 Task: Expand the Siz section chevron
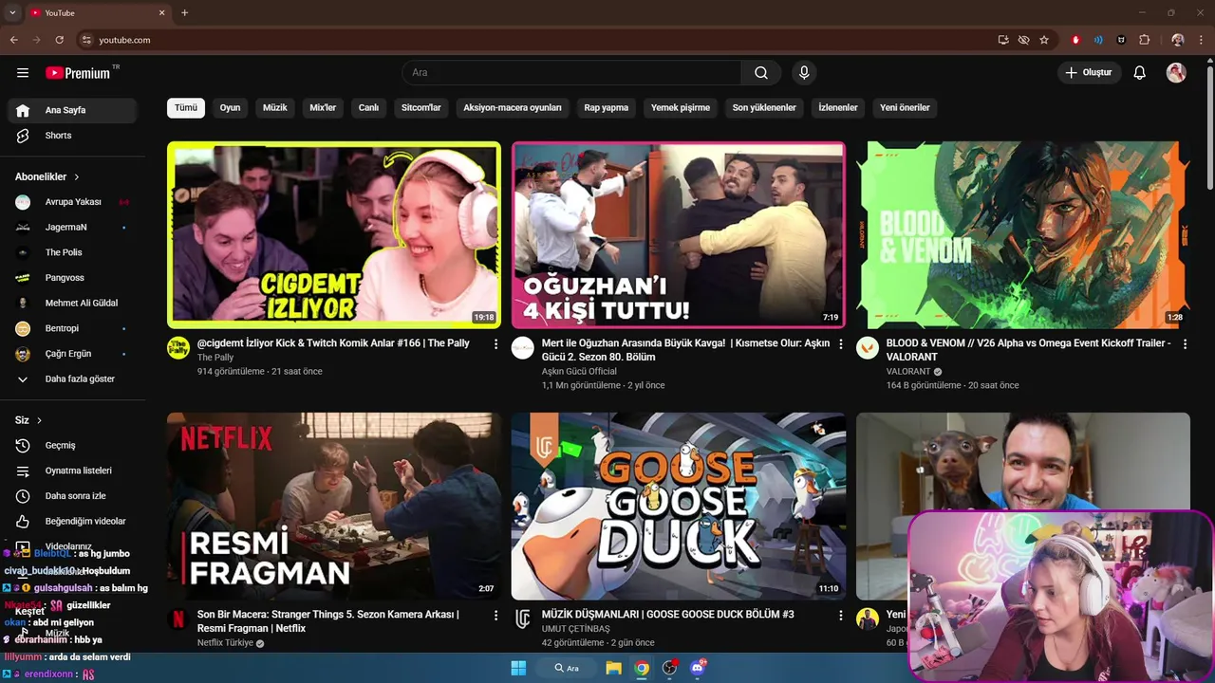[x=39, y=420]
